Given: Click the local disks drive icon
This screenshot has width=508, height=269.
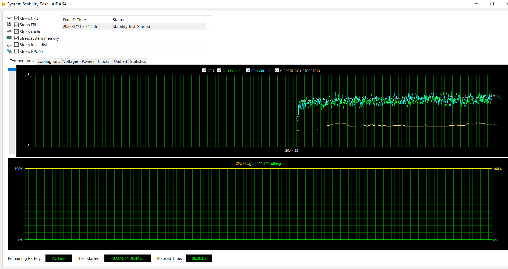Looking at the screenshot, I should [x=9, y=45].
